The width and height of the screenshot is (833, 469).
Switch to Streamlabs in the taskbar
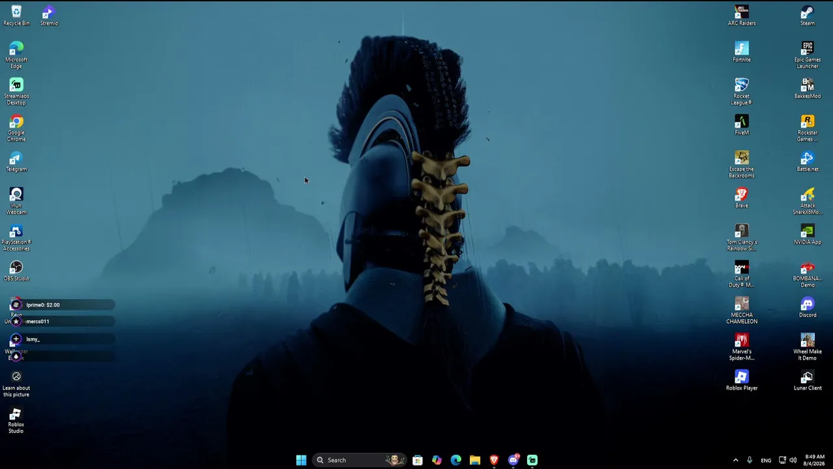point(532,460)
